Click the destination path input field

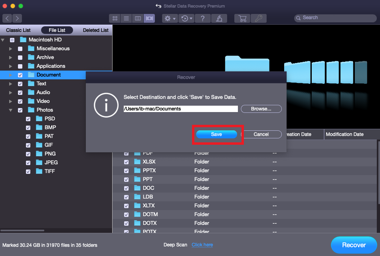(180, 109)
